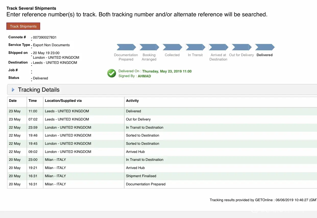Select the Booking Arranged progress arrow
Image resolution: width=317 pixels, height=218 pixels.
(x=149, y=47)
